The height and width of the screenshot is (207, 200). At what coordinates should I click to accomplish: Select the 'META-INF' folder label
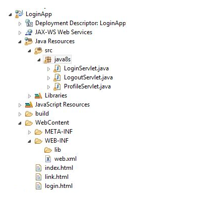(58, 132)
